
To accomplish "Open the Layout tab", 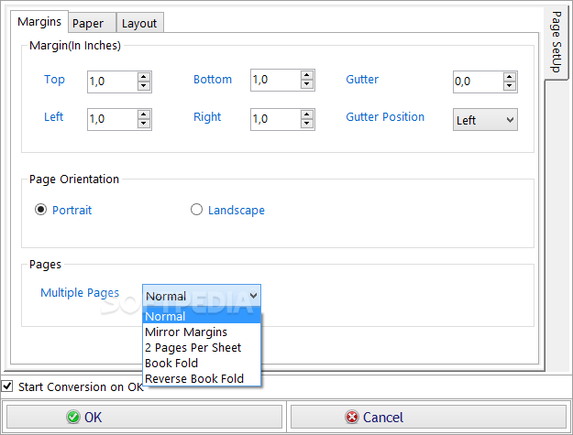I will (139, 24).
